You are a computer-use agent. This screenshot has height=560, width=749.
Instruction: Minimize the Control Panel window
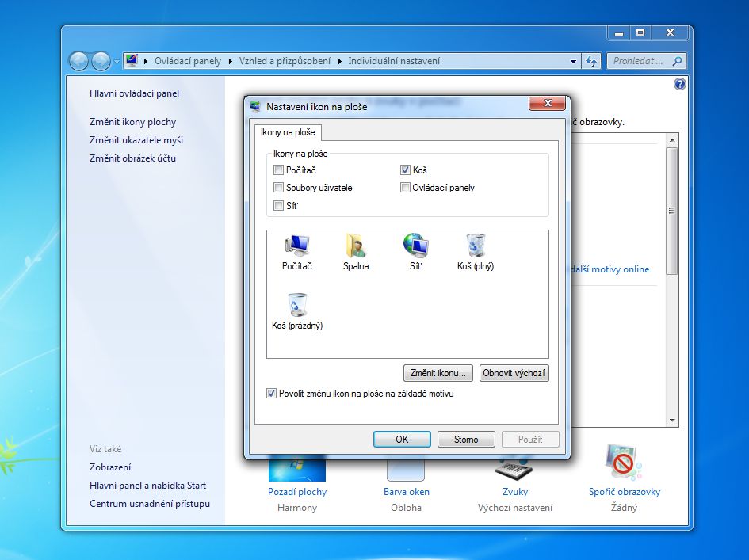pyautogui.click(x=619, y=33)
